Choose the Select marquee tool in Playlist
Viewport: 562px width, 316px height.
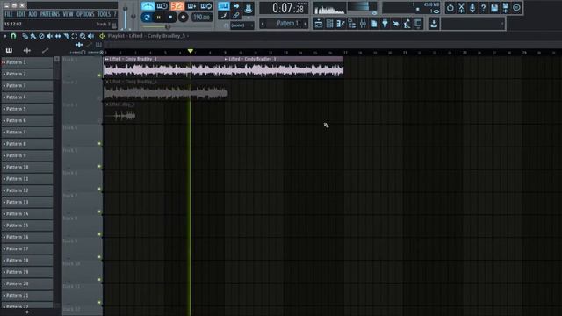(x=75, y=36)
